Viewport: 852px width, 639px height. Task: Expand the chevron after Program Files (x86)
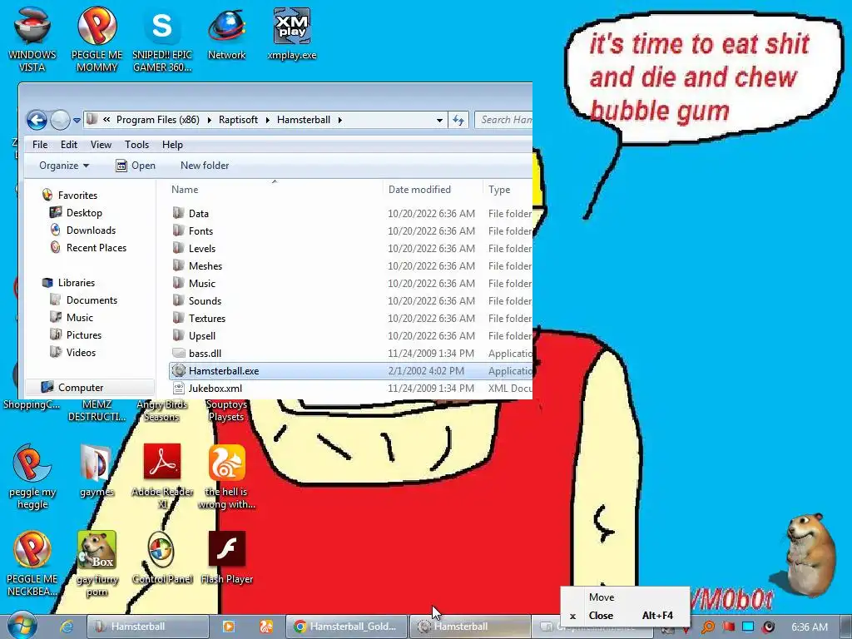click(209, 120)
